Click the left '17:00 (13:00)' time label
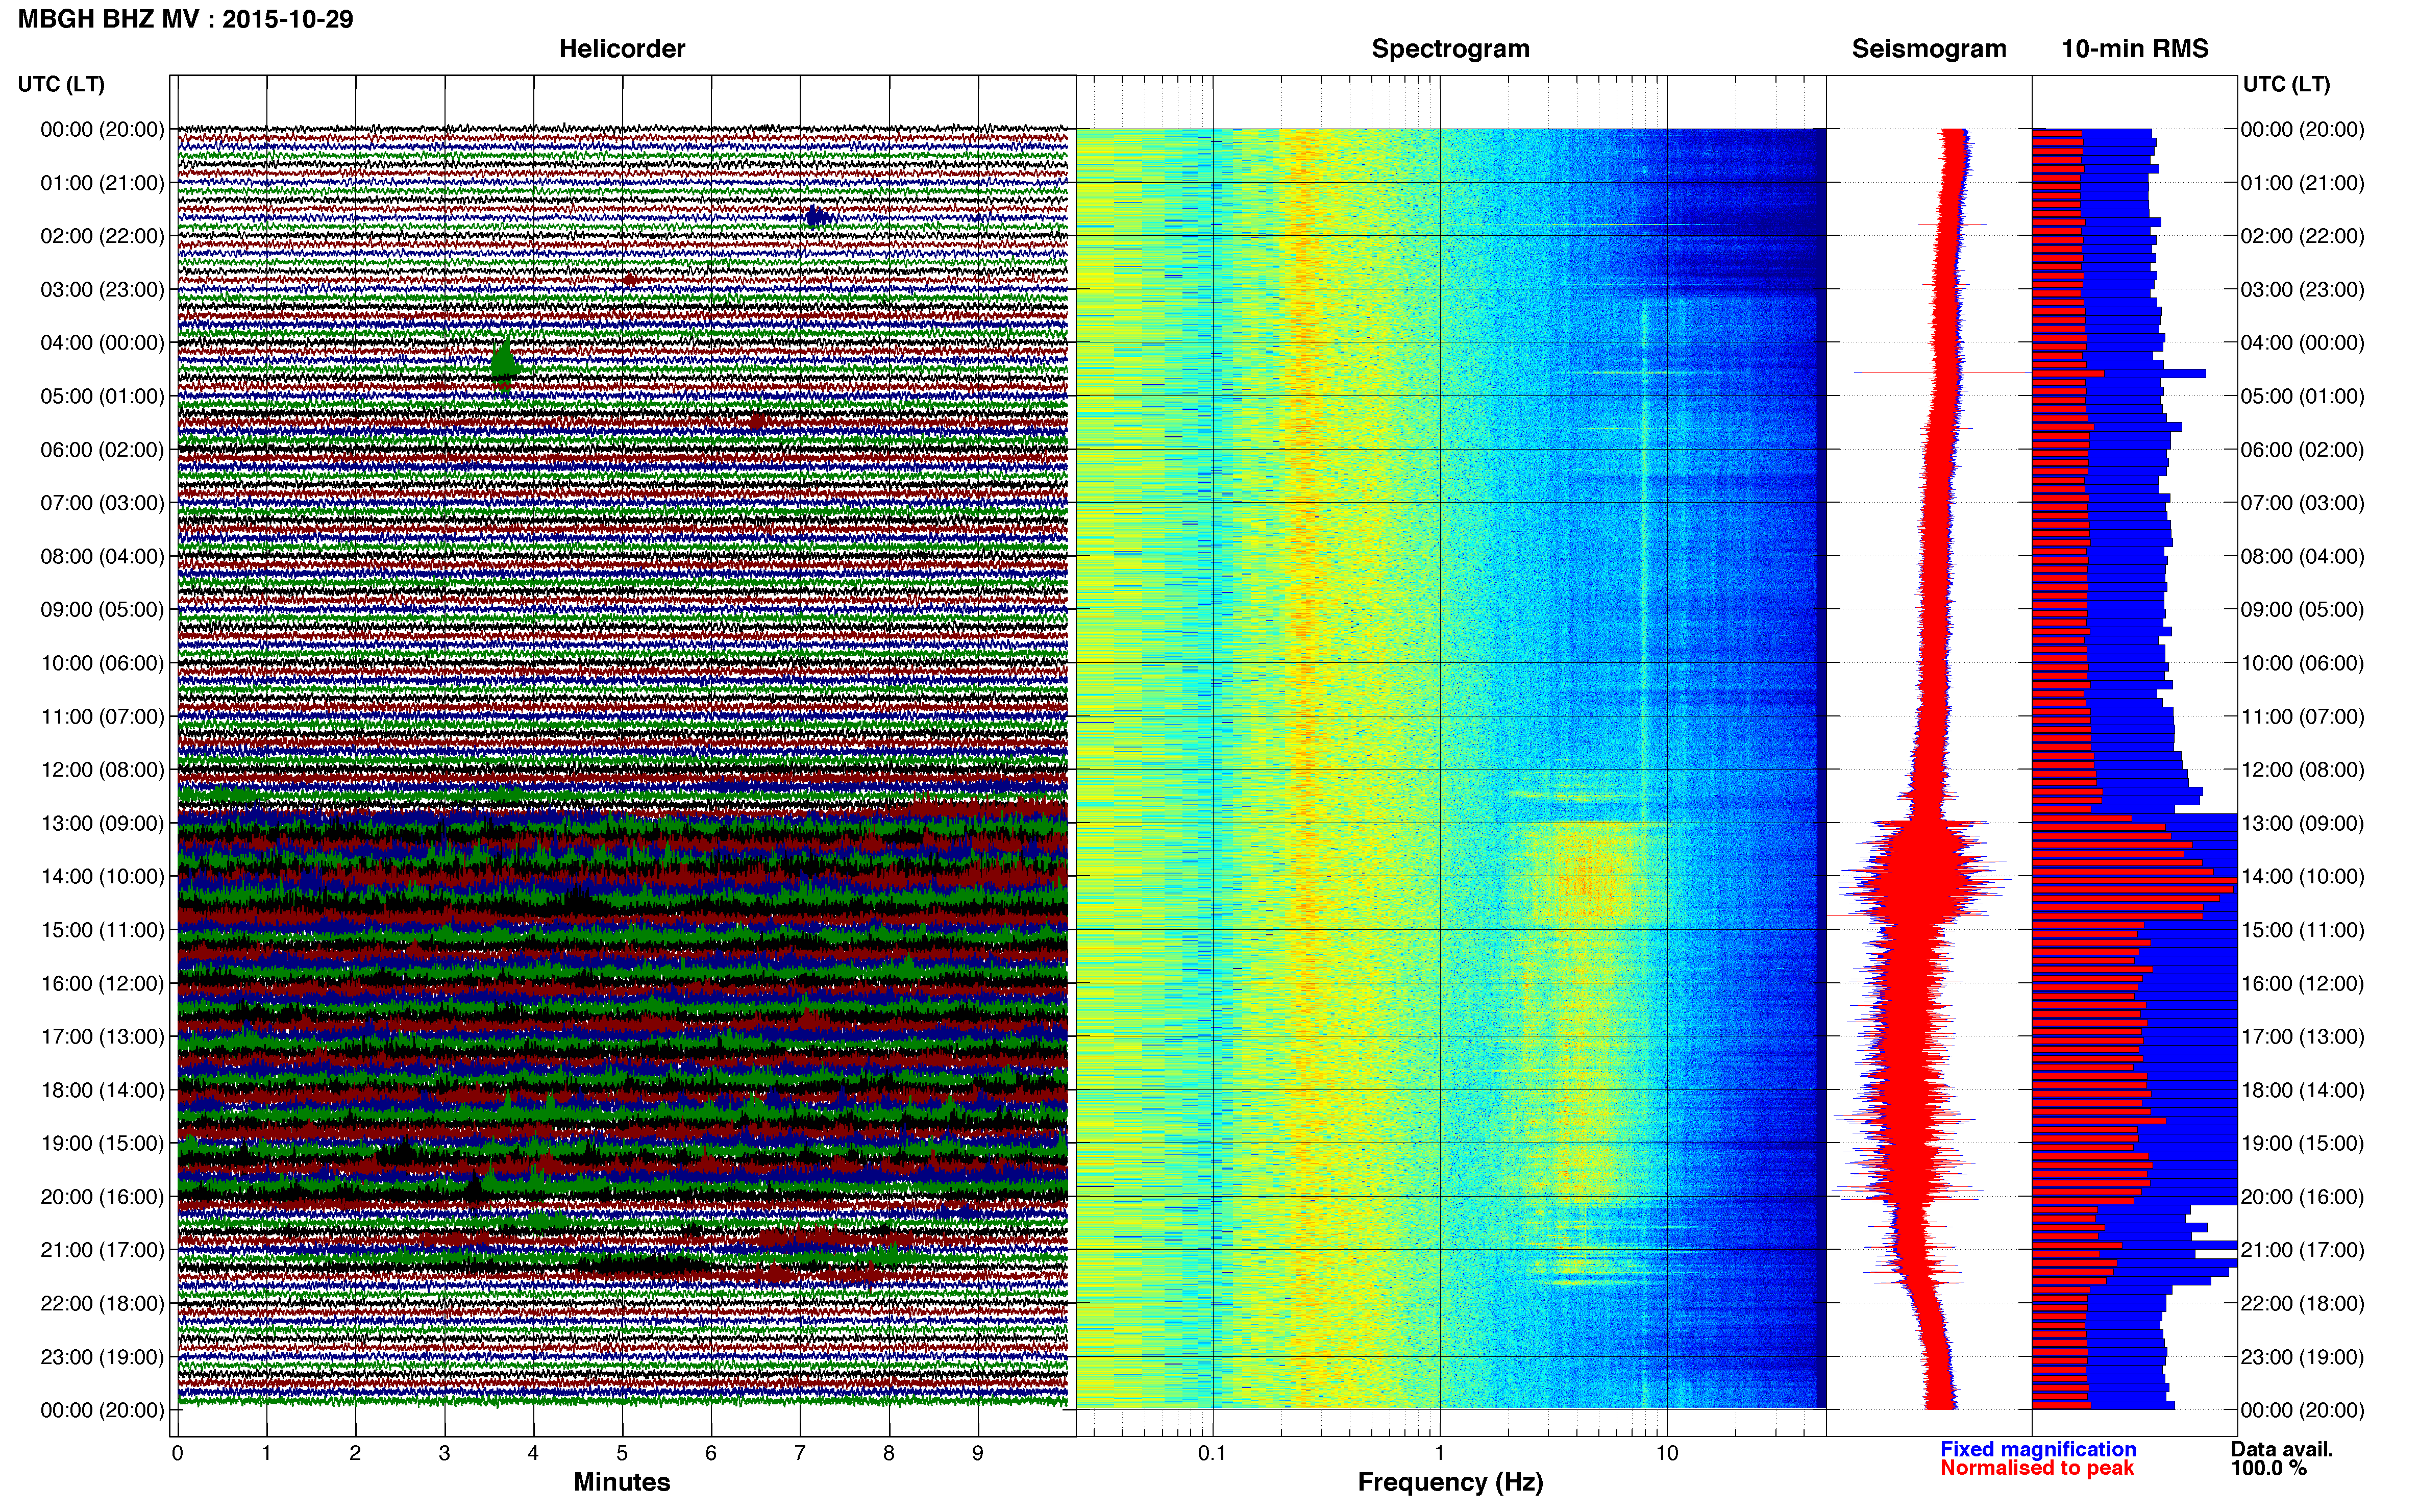Image resolution: width=2419 pixels, height=1512 pixels. (102, 1037)
